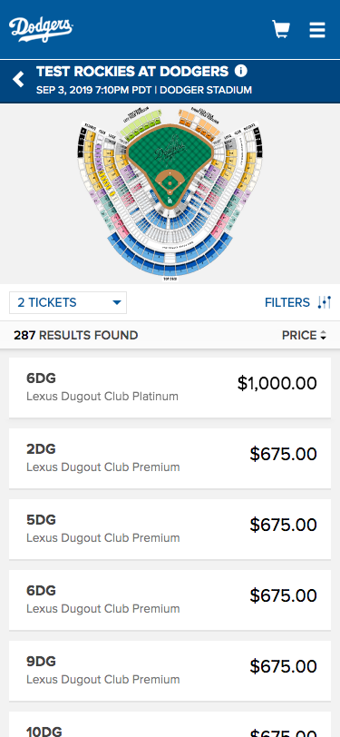Select green left field pavilion section
This screenshot has height=737, width=340.
tap(140, 124)
